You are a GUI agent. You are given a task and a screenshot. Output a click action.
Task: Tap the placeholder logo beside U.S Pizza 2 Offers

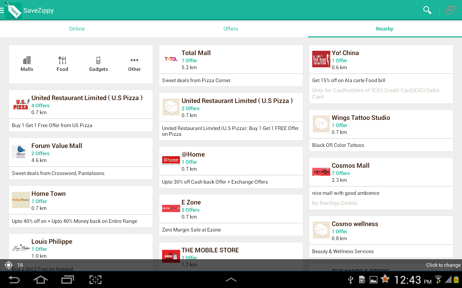coord(171,107)
